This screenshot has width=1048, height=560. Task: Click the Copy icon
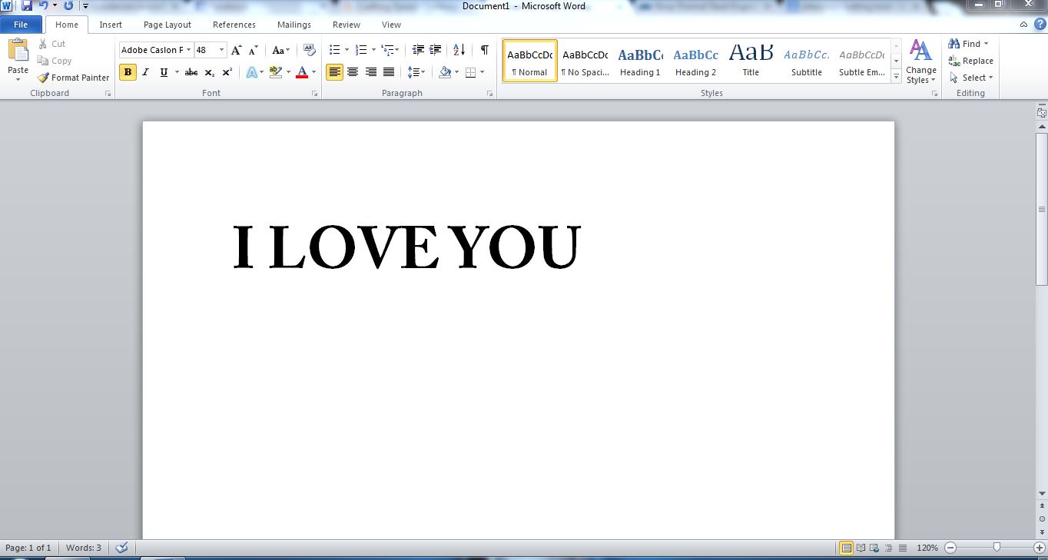pyautogui.click(x=43, y=61)
